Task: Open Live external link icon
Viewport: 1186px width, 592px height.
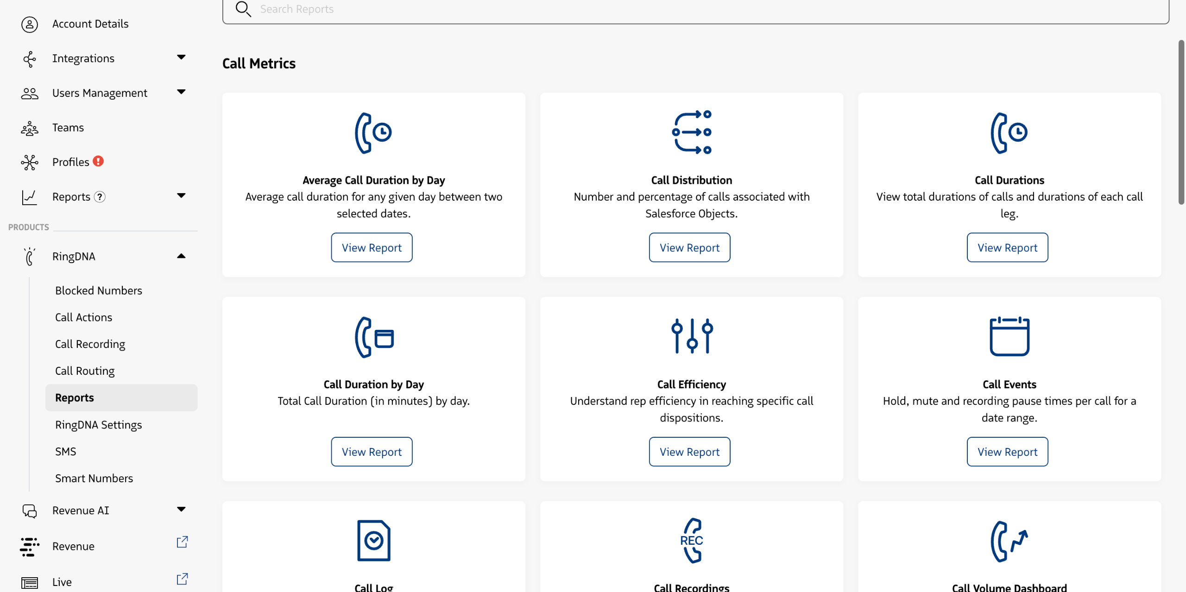Action: (x=182, y=579)
